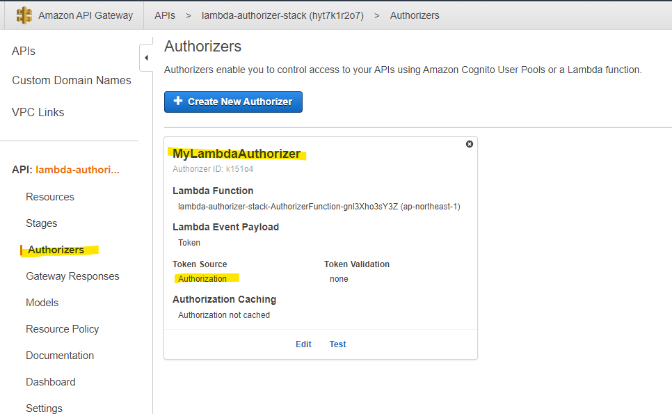Open the Documentation section

pos(60,355)
